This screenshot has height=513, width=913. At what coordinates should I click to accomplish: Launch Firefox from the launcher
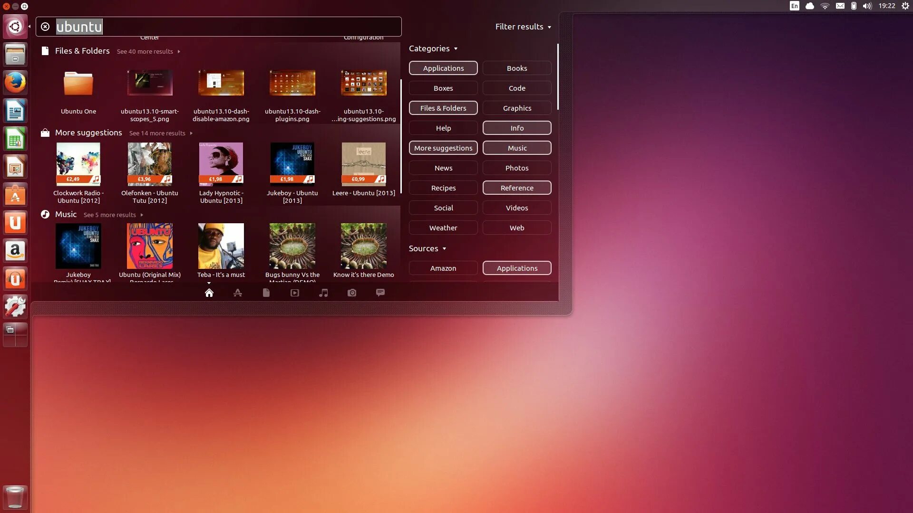coord(15,83)
